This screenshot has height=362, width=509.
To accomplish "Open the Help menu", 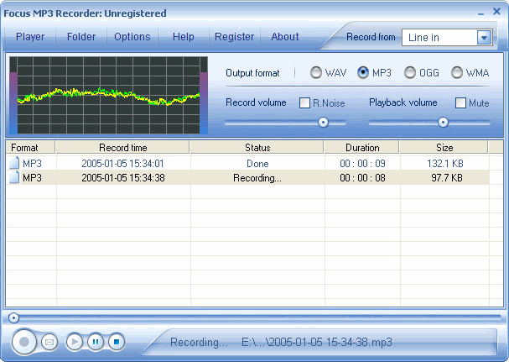I will pyautogui.click(x=184, y=37).
